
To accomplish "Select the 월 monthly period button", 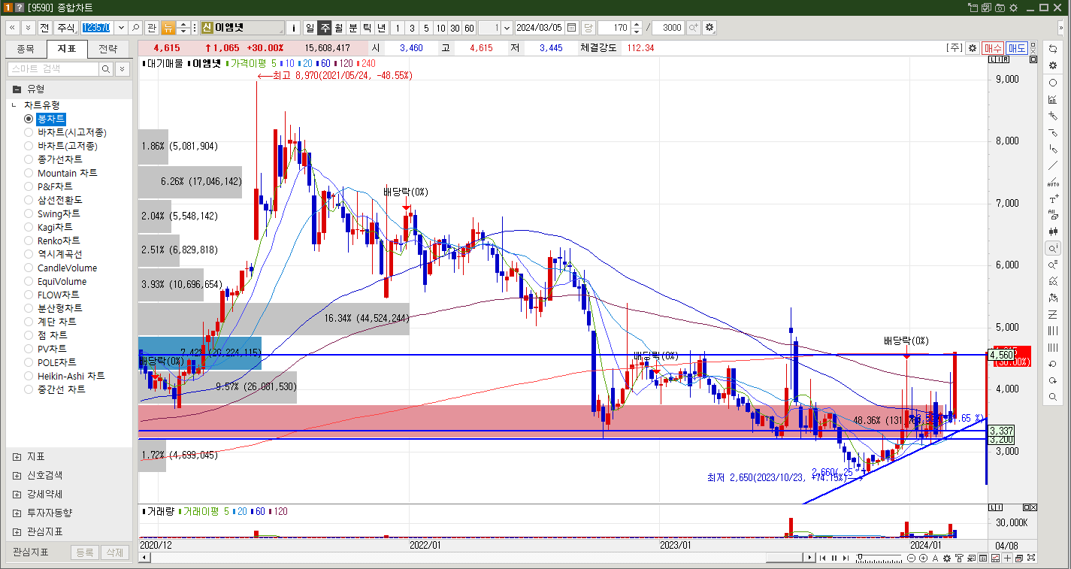I will [339, 28].
